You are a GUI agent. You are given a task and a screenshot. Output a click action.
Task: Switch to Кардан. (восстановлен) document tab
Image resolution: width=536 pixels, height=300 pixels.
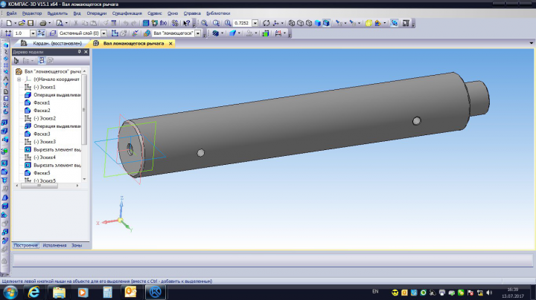(x=51, y=43)
